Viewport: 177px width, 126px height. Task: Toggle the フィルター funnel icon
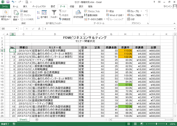click(x=54, y=13)
